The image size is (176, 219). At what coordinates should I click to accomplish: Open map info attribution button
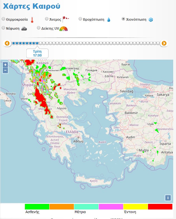[x=168, y=198]
